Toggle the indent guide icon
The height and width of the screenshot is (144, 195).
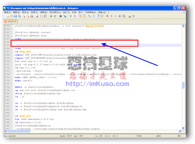[x=98, y=16]
